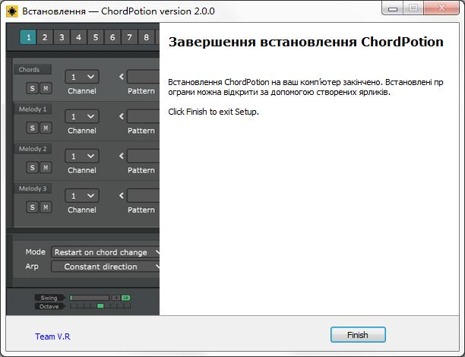Click the Melody 1 Pattern field
Viewport: 465px width, 357px height.
pos(143,116)
